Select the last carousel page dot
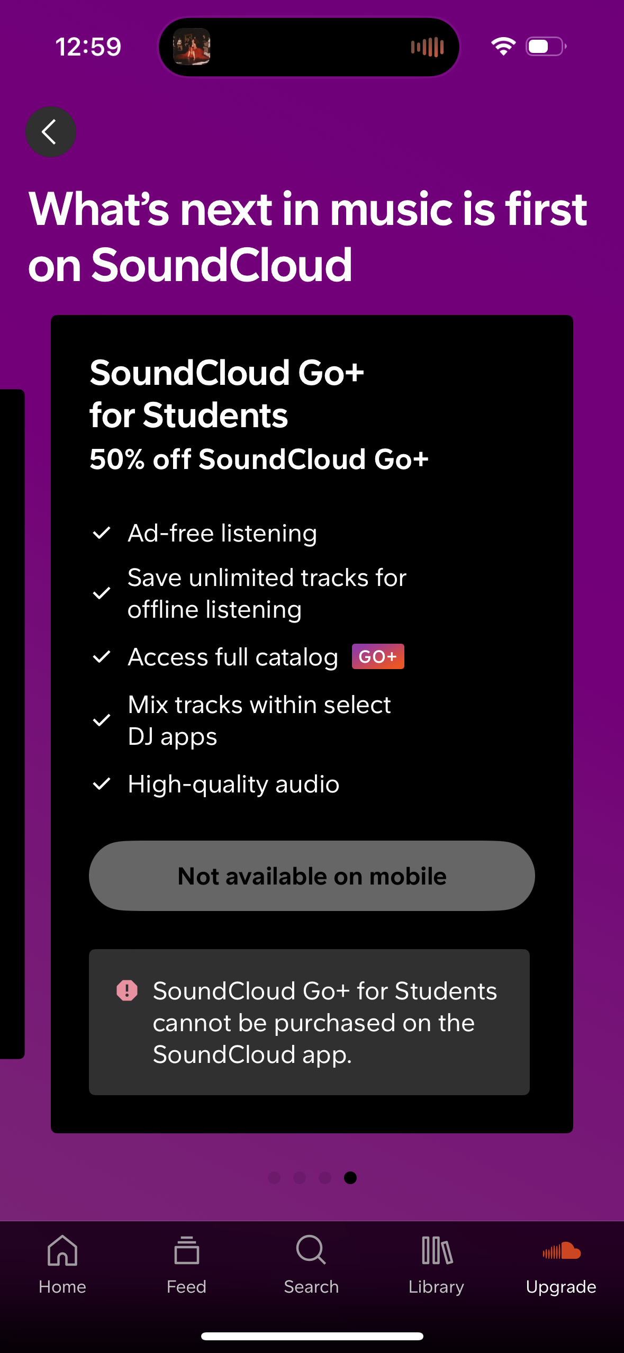The image size is (624, 1353). click(x=350, y=1178)
